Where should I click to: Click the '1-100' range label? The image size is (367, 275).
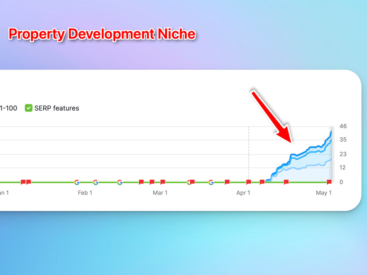click(x=8, y=108)
